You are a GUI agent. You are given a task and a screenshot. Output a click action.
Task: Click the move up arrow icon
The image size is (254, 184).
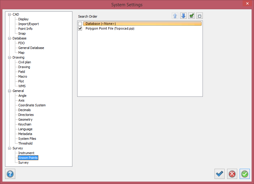[x=175, y=16]
